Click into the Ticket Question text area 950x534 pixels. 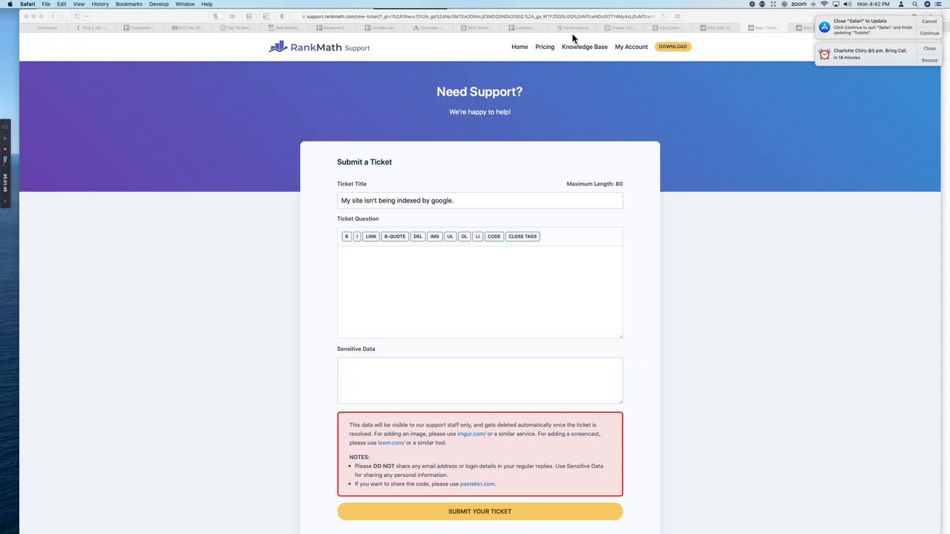tap(480, 291)
